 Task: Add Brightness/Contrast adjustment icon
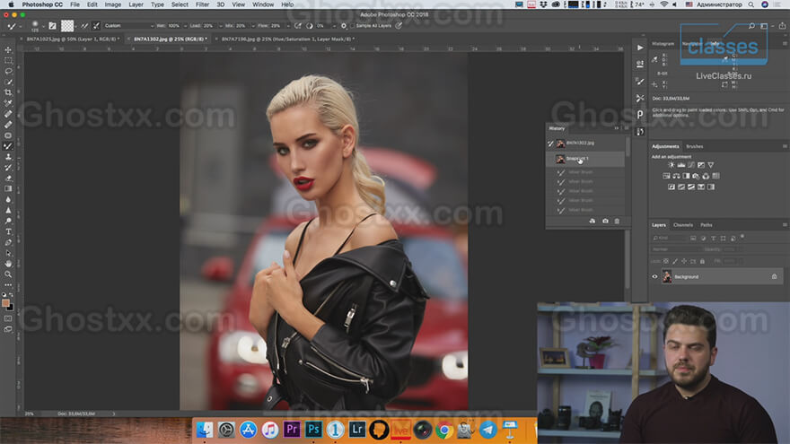click(x=671, y=165)
